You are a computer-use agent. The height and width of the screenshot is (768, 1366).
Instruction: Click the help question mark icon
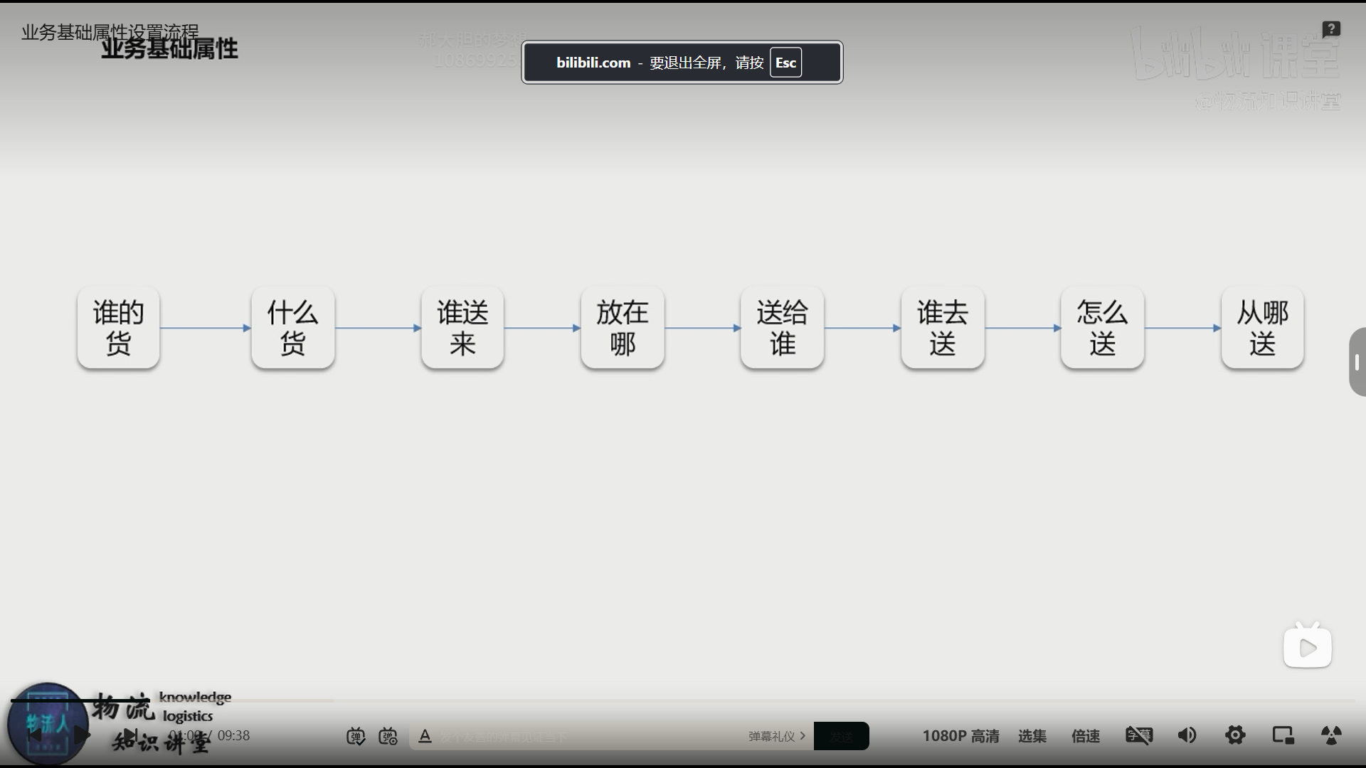click(x=1331, y=29)
